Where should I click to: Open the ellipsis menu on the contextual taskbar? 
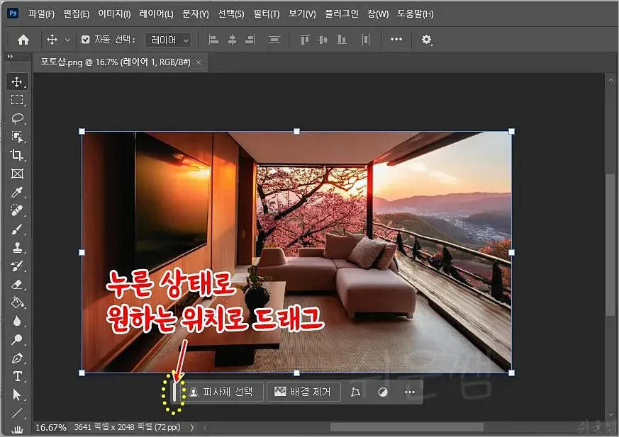[408, 391]
